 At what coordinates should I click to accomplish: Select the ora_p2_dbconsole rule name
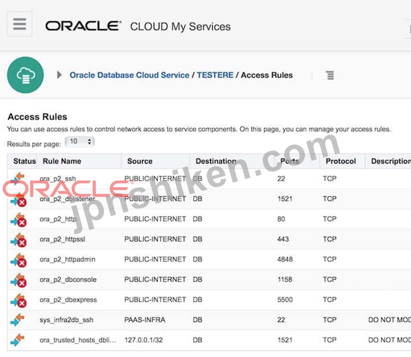coord(68,280)
